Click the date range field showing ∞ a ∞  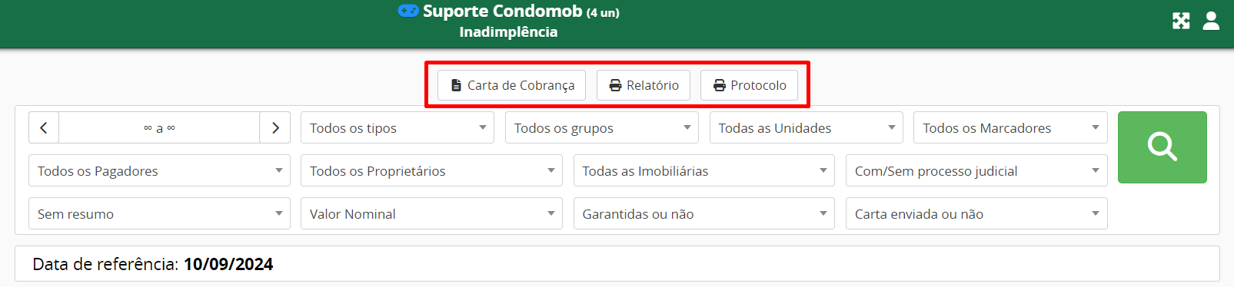click(x=159, y=128)
